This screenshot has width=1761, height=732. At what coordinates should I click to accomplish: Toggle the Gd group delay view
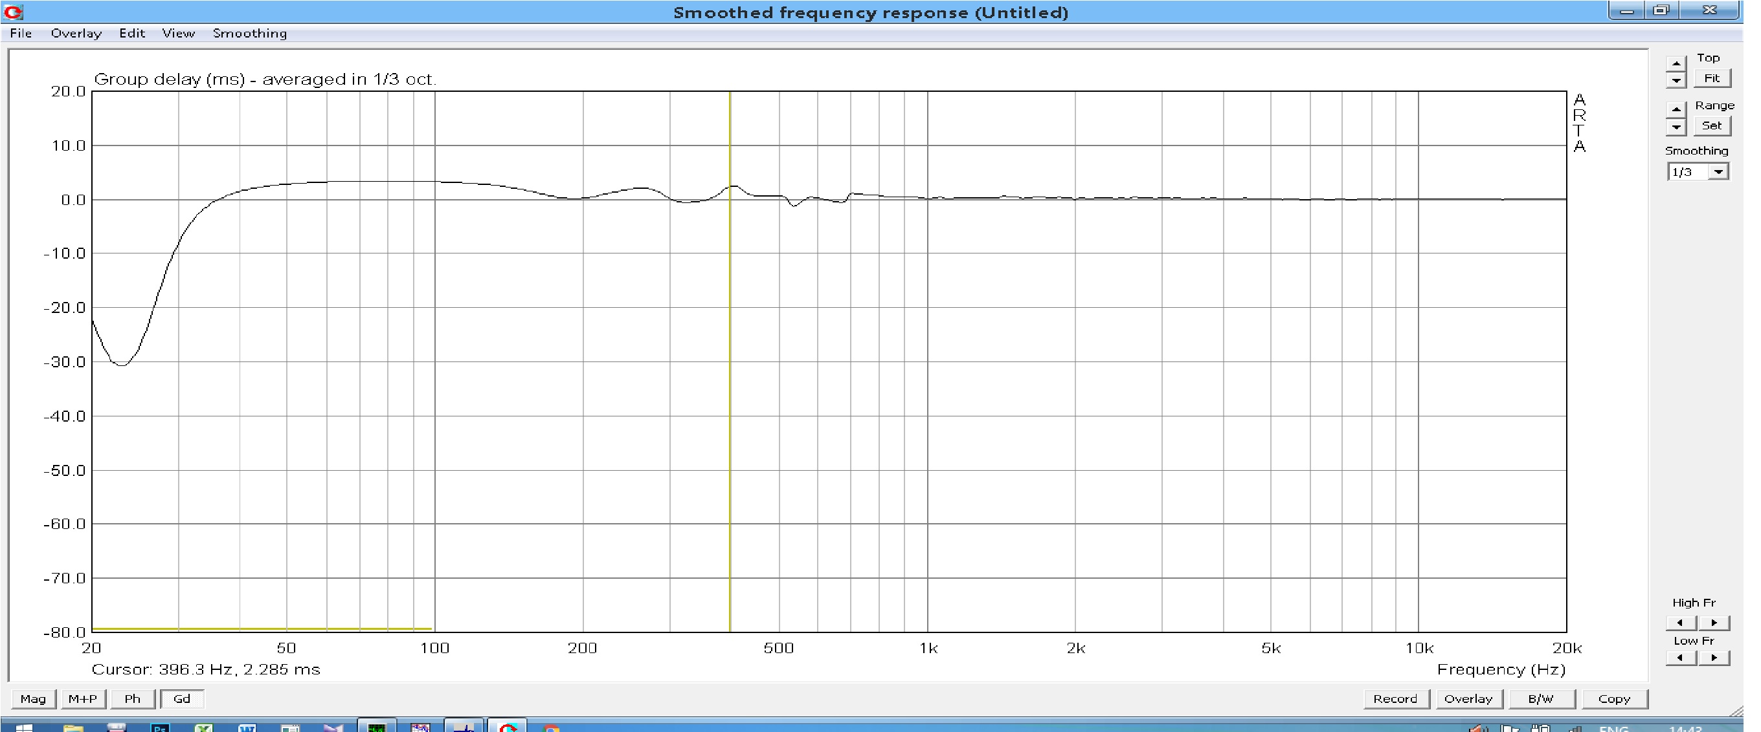pos(182,698)
